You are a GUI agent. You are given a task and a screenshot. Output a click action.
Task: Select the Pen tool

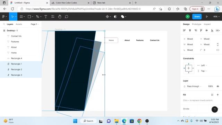point(37,17)
